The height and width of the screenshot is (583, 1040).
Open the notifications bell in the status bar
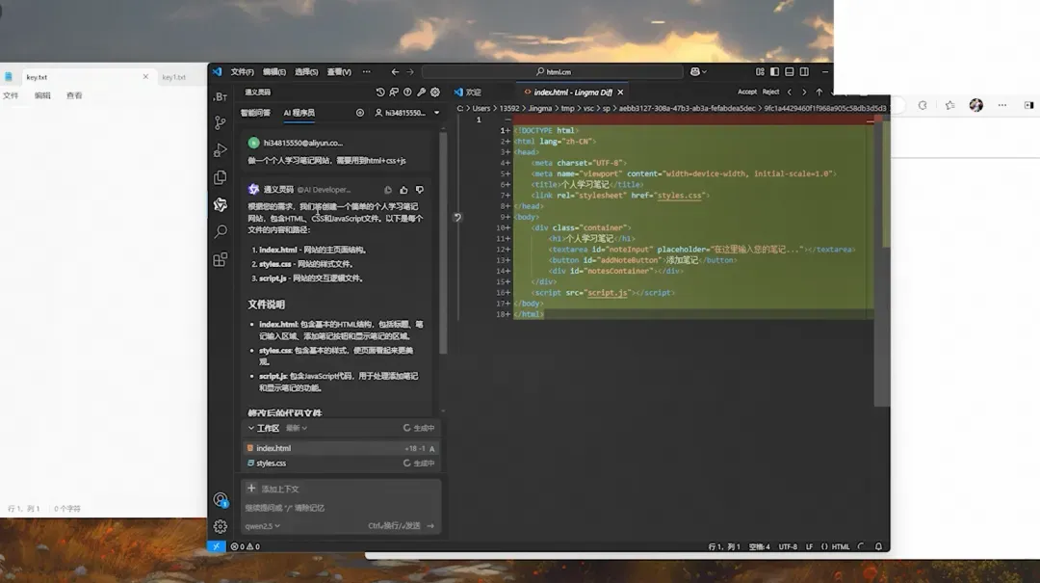tap(878, 546)
